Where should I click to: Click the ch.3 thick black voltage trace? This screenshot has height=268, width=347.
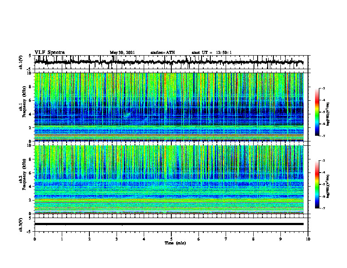[x=169, y=224]
